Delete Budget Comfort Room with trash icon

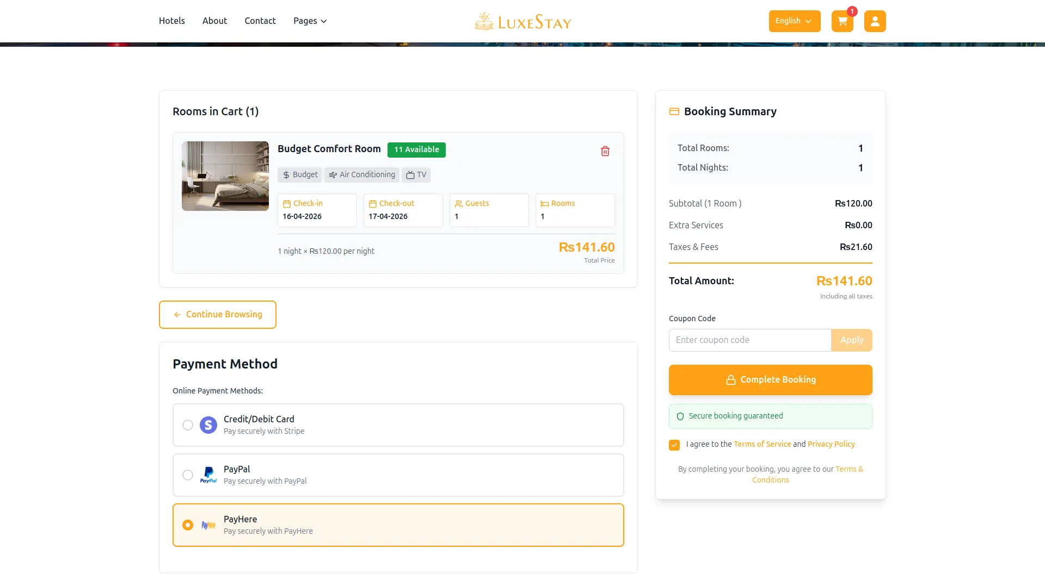tap(605, 151)
